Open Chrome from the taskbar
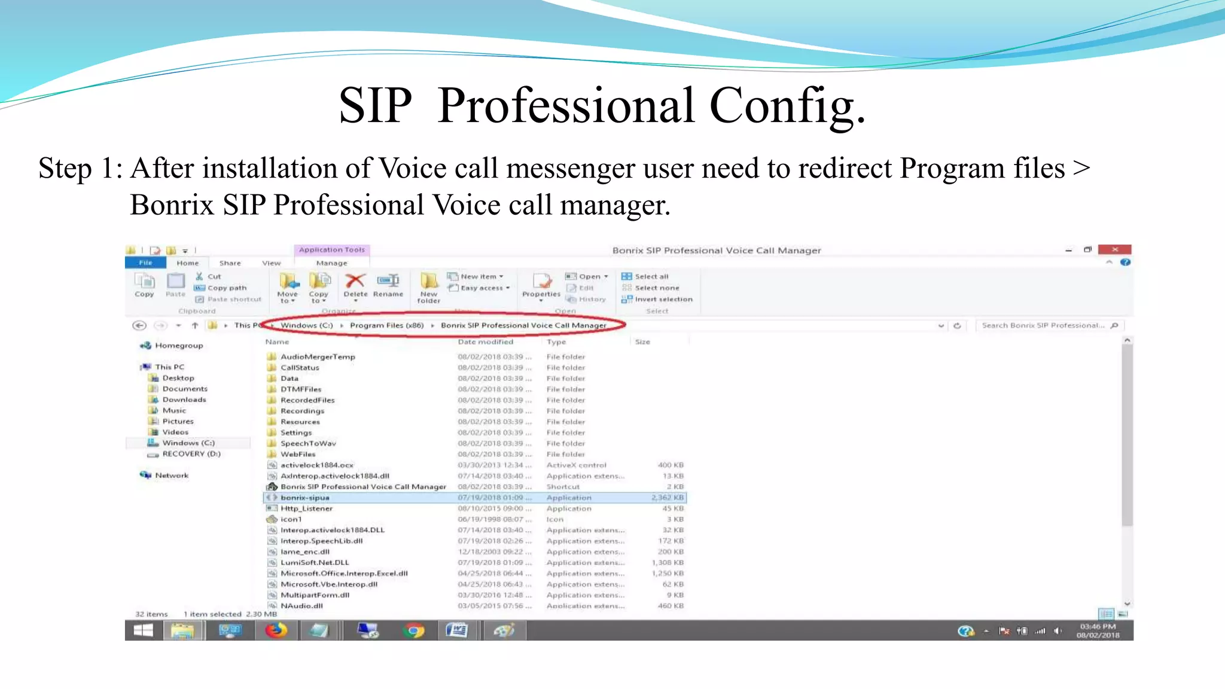1225x689 pixels. pos(413,630)
